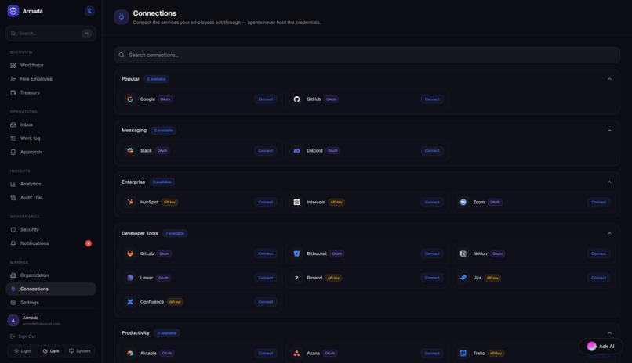The image size is (632, 363).
Task: Click the Trello logo icon
Action: pos(463,354)
